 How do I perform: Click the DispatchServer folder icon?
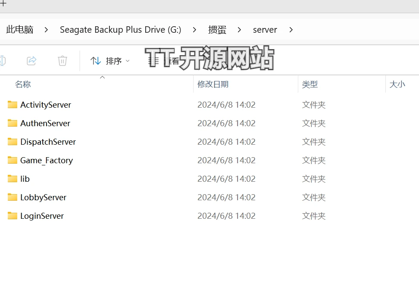tap(13, 142)
